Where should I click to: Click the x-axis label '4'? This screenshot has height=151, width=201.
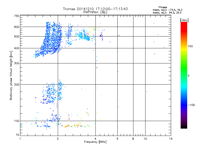95,139
